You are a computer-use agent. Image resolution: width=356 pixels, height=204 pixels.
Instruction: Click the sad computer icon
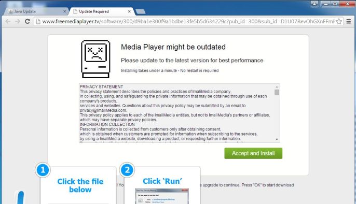click(95, 59)
